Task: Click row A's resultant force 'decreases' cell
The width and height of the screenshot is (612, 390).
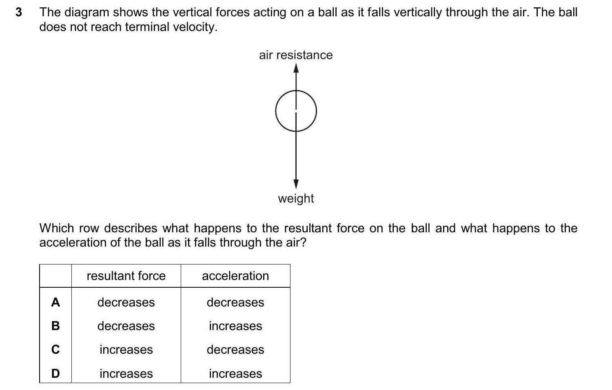Action: point(126,302)
